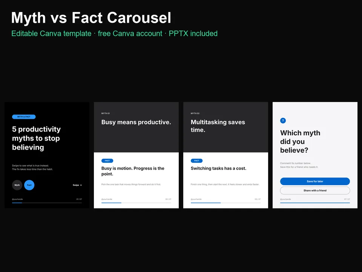Open the '5 productivity myths' slide thumbnail
This screenshot has height=272, width=362.
tap(47, 155)
